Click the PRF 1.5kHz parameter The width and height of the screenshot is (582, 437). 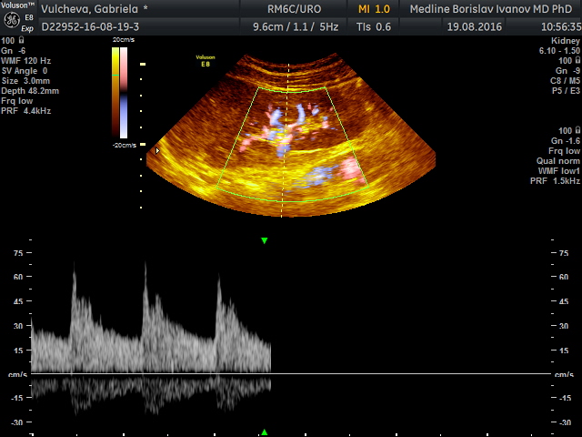pos(555,181)
